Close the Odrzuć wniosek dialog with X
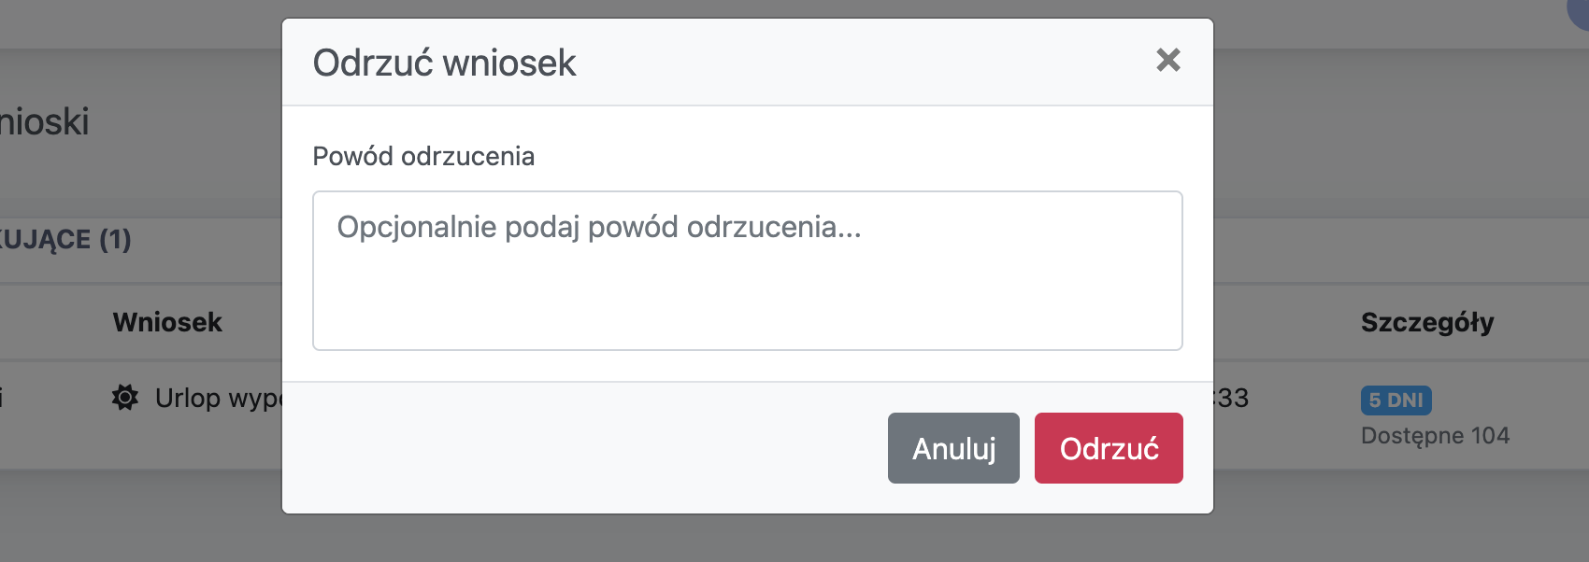This screenshot has height=562, width=1589. [x=1167, y=61]
